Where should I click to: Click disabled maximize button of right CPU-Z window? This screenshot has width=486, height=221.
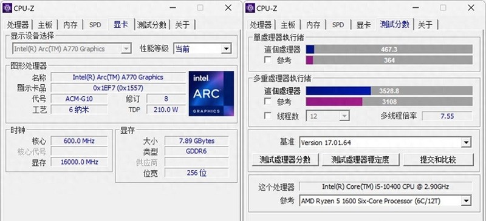tap(443, 8)
